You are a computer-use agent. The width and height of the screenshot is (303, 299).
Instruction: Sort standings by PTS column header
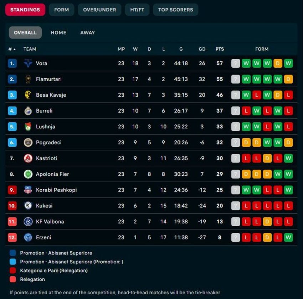220,49
